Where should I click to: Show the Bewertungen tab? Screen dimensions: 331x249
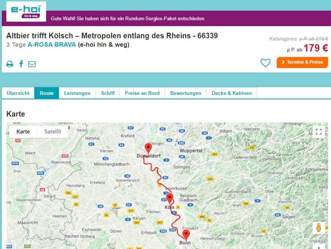coord(186,93)
